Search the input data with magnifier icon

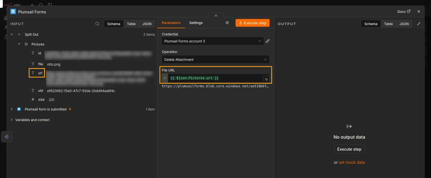pyautogui.click(x=97, y=24)
